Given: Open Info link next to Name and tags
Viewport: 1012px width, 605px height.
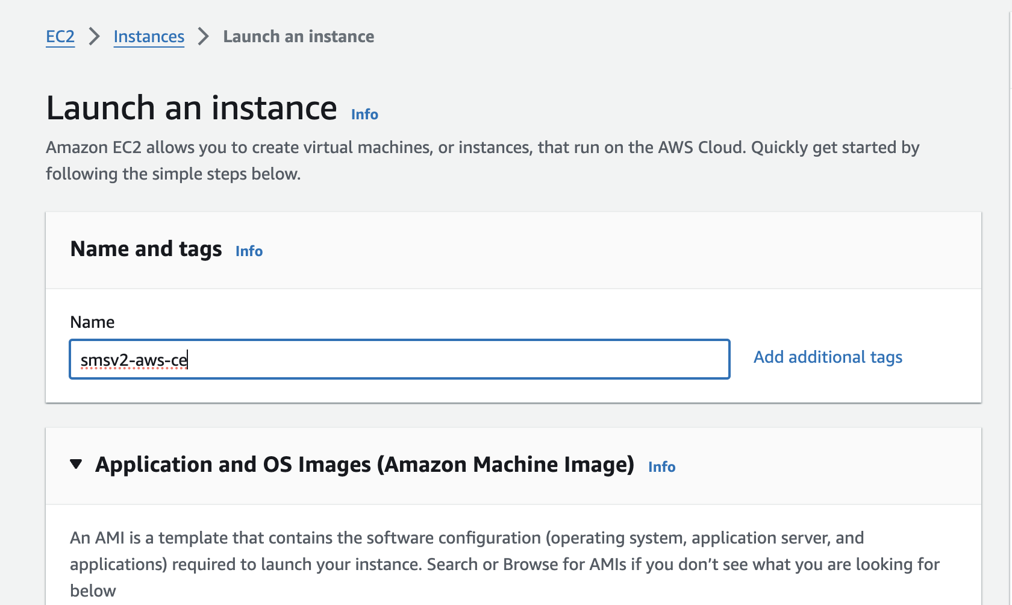Looking at the screenshot, I should [249, 251].
